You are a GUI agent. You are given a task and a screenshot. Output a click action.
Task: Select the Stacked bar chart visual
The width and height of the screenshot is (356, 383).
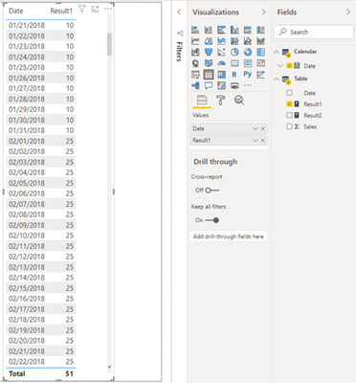(x=195, y=30)
